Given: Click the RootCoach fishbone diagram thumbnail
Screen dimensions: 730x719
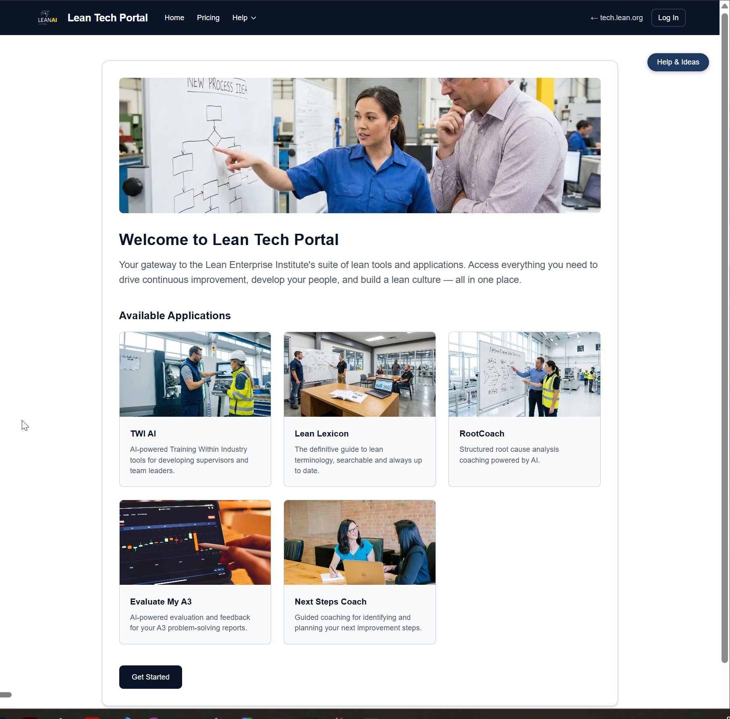Looking at the screenshot, I should pos(524,374).
